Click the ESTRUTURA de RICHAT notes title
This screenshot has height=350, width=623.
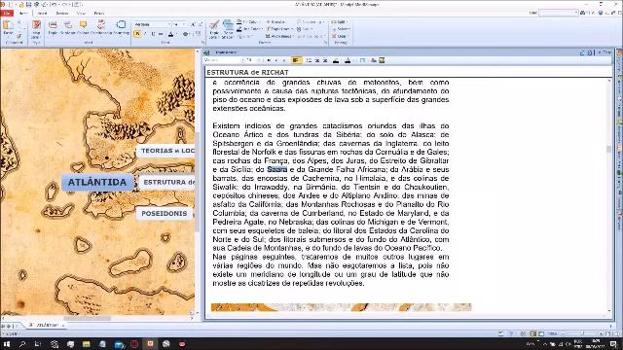pyautogui.click(x=247, y=73)
